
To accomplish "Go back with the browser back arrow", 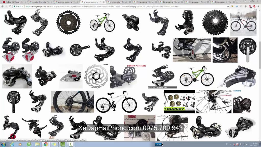I will [2, 6].
